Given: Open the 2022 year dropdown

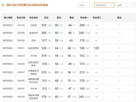Looking at the screenshot, I should (85, 5).
